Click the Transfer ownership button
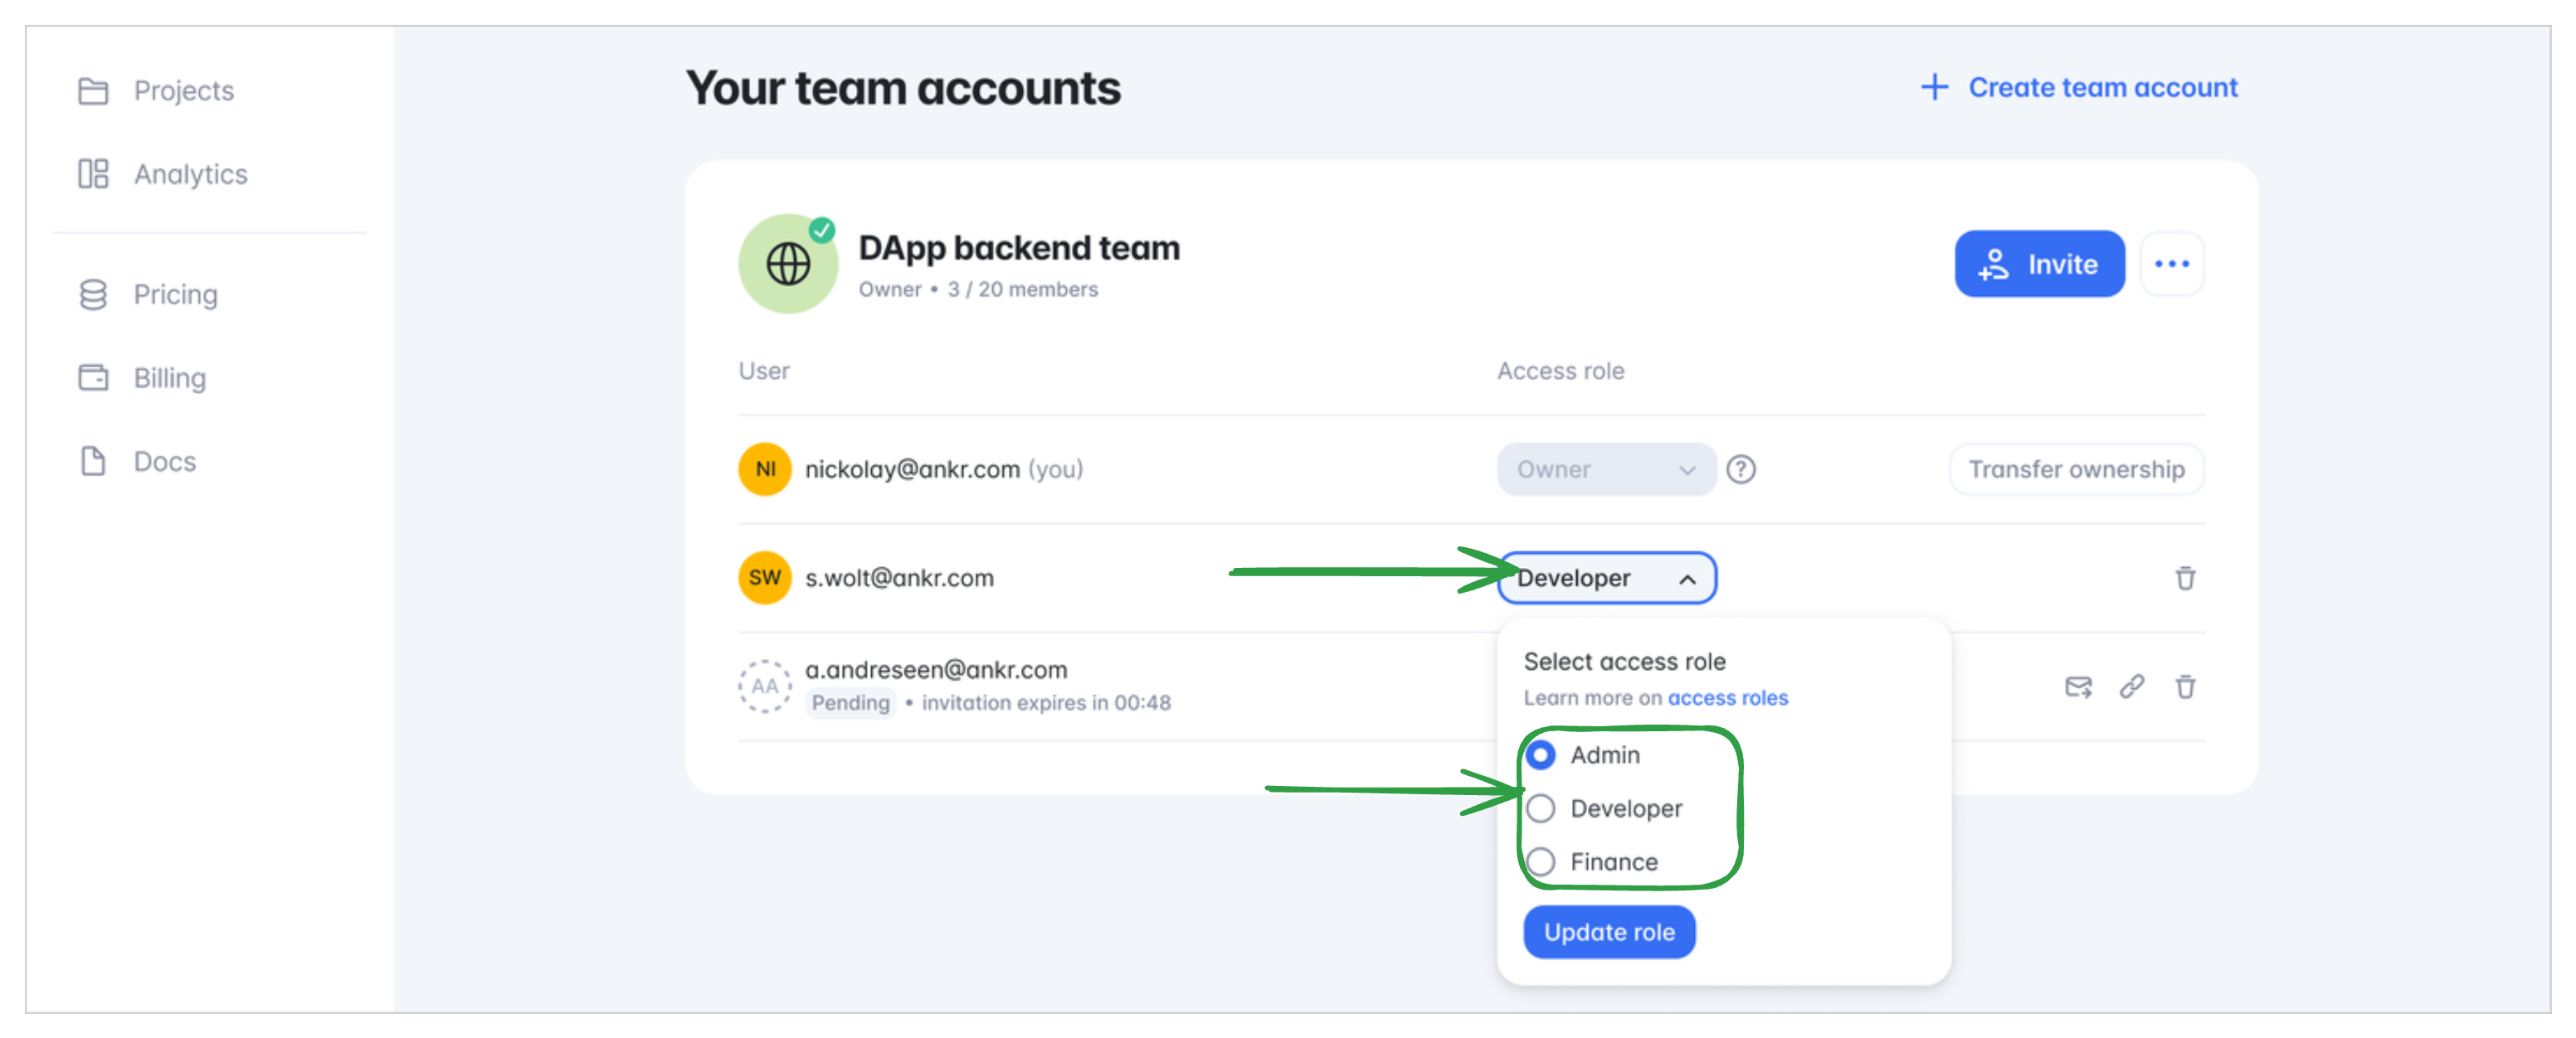The width and height of the screenshot is (2576, 1038). tap(2076, 468)
